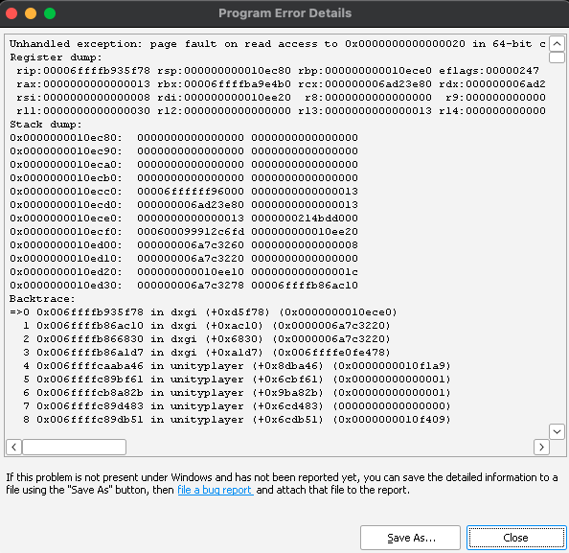Click stack row 0x000000000010ed30
Image resolution: width=569 pixels, height=553 pixels.
[184, 286]
